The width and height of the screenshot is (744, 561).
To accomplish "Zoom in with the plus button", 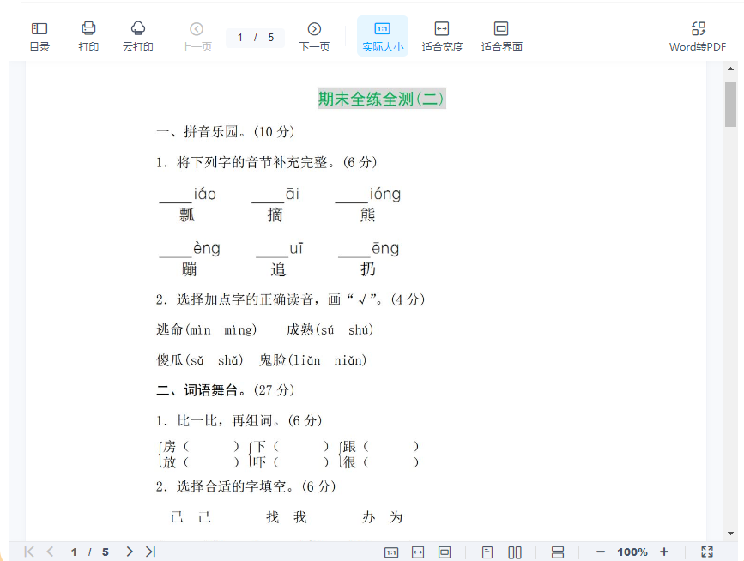I will 664,552.
